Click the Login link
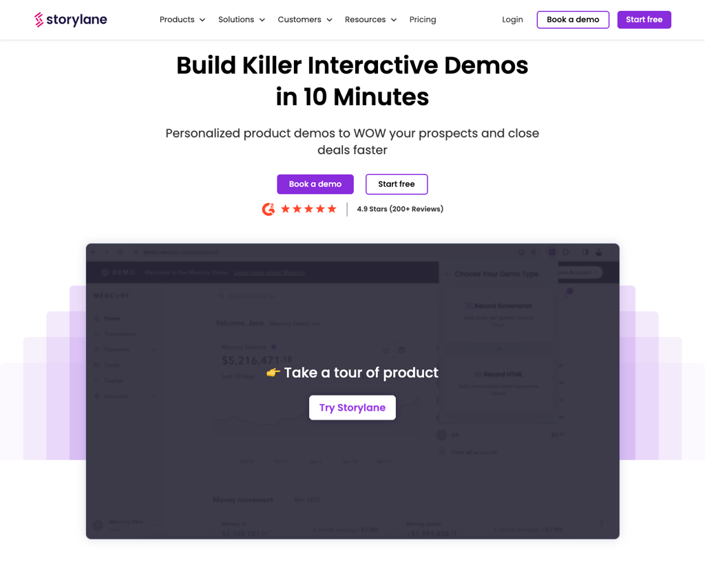The height and width of the screenshot is (584, 705). point(512,20)
